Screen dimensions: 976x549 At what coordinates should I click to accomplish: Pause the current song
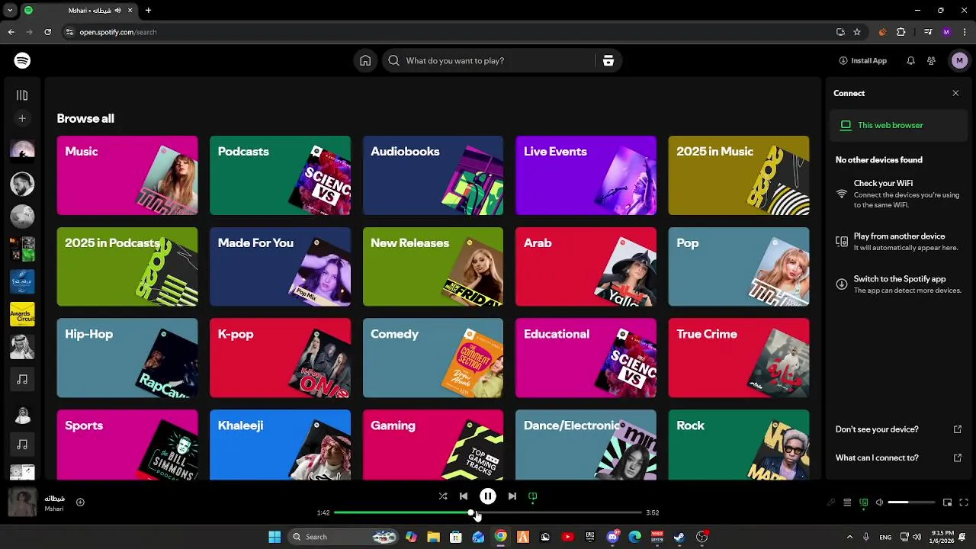(x=488, y=496)
